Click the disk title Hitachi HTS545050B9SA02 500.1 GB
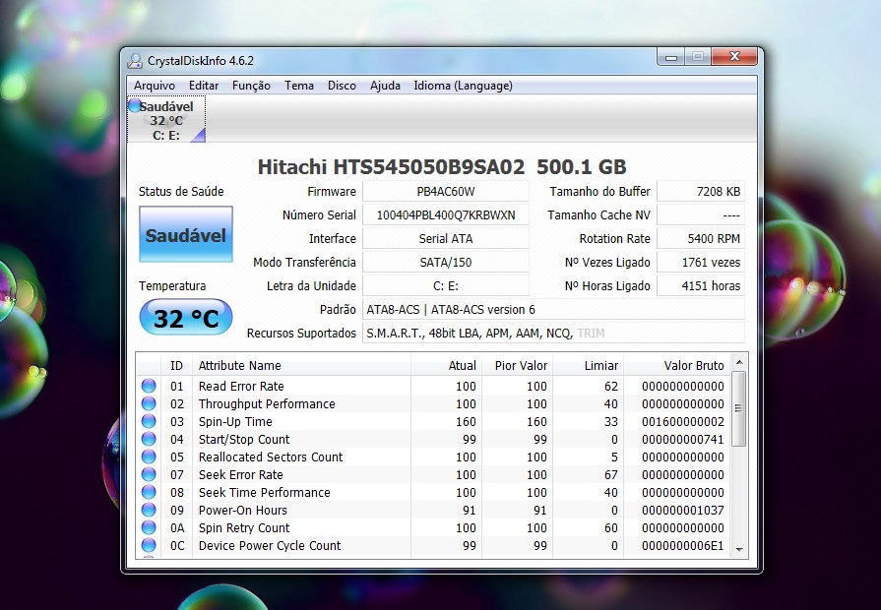 (442, 166)
